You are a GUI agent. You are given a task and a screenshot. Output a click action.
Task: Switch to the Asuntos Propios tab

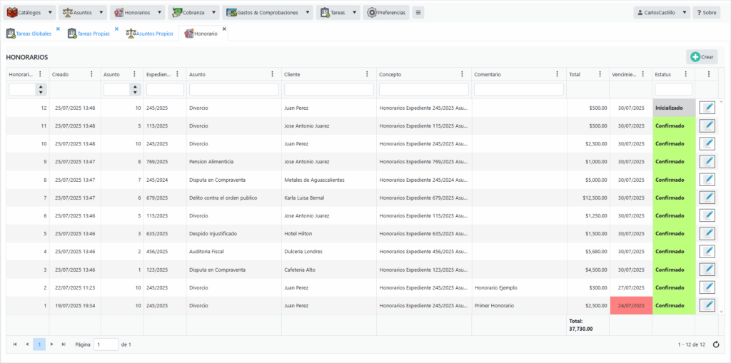click(x=149, y=34)
